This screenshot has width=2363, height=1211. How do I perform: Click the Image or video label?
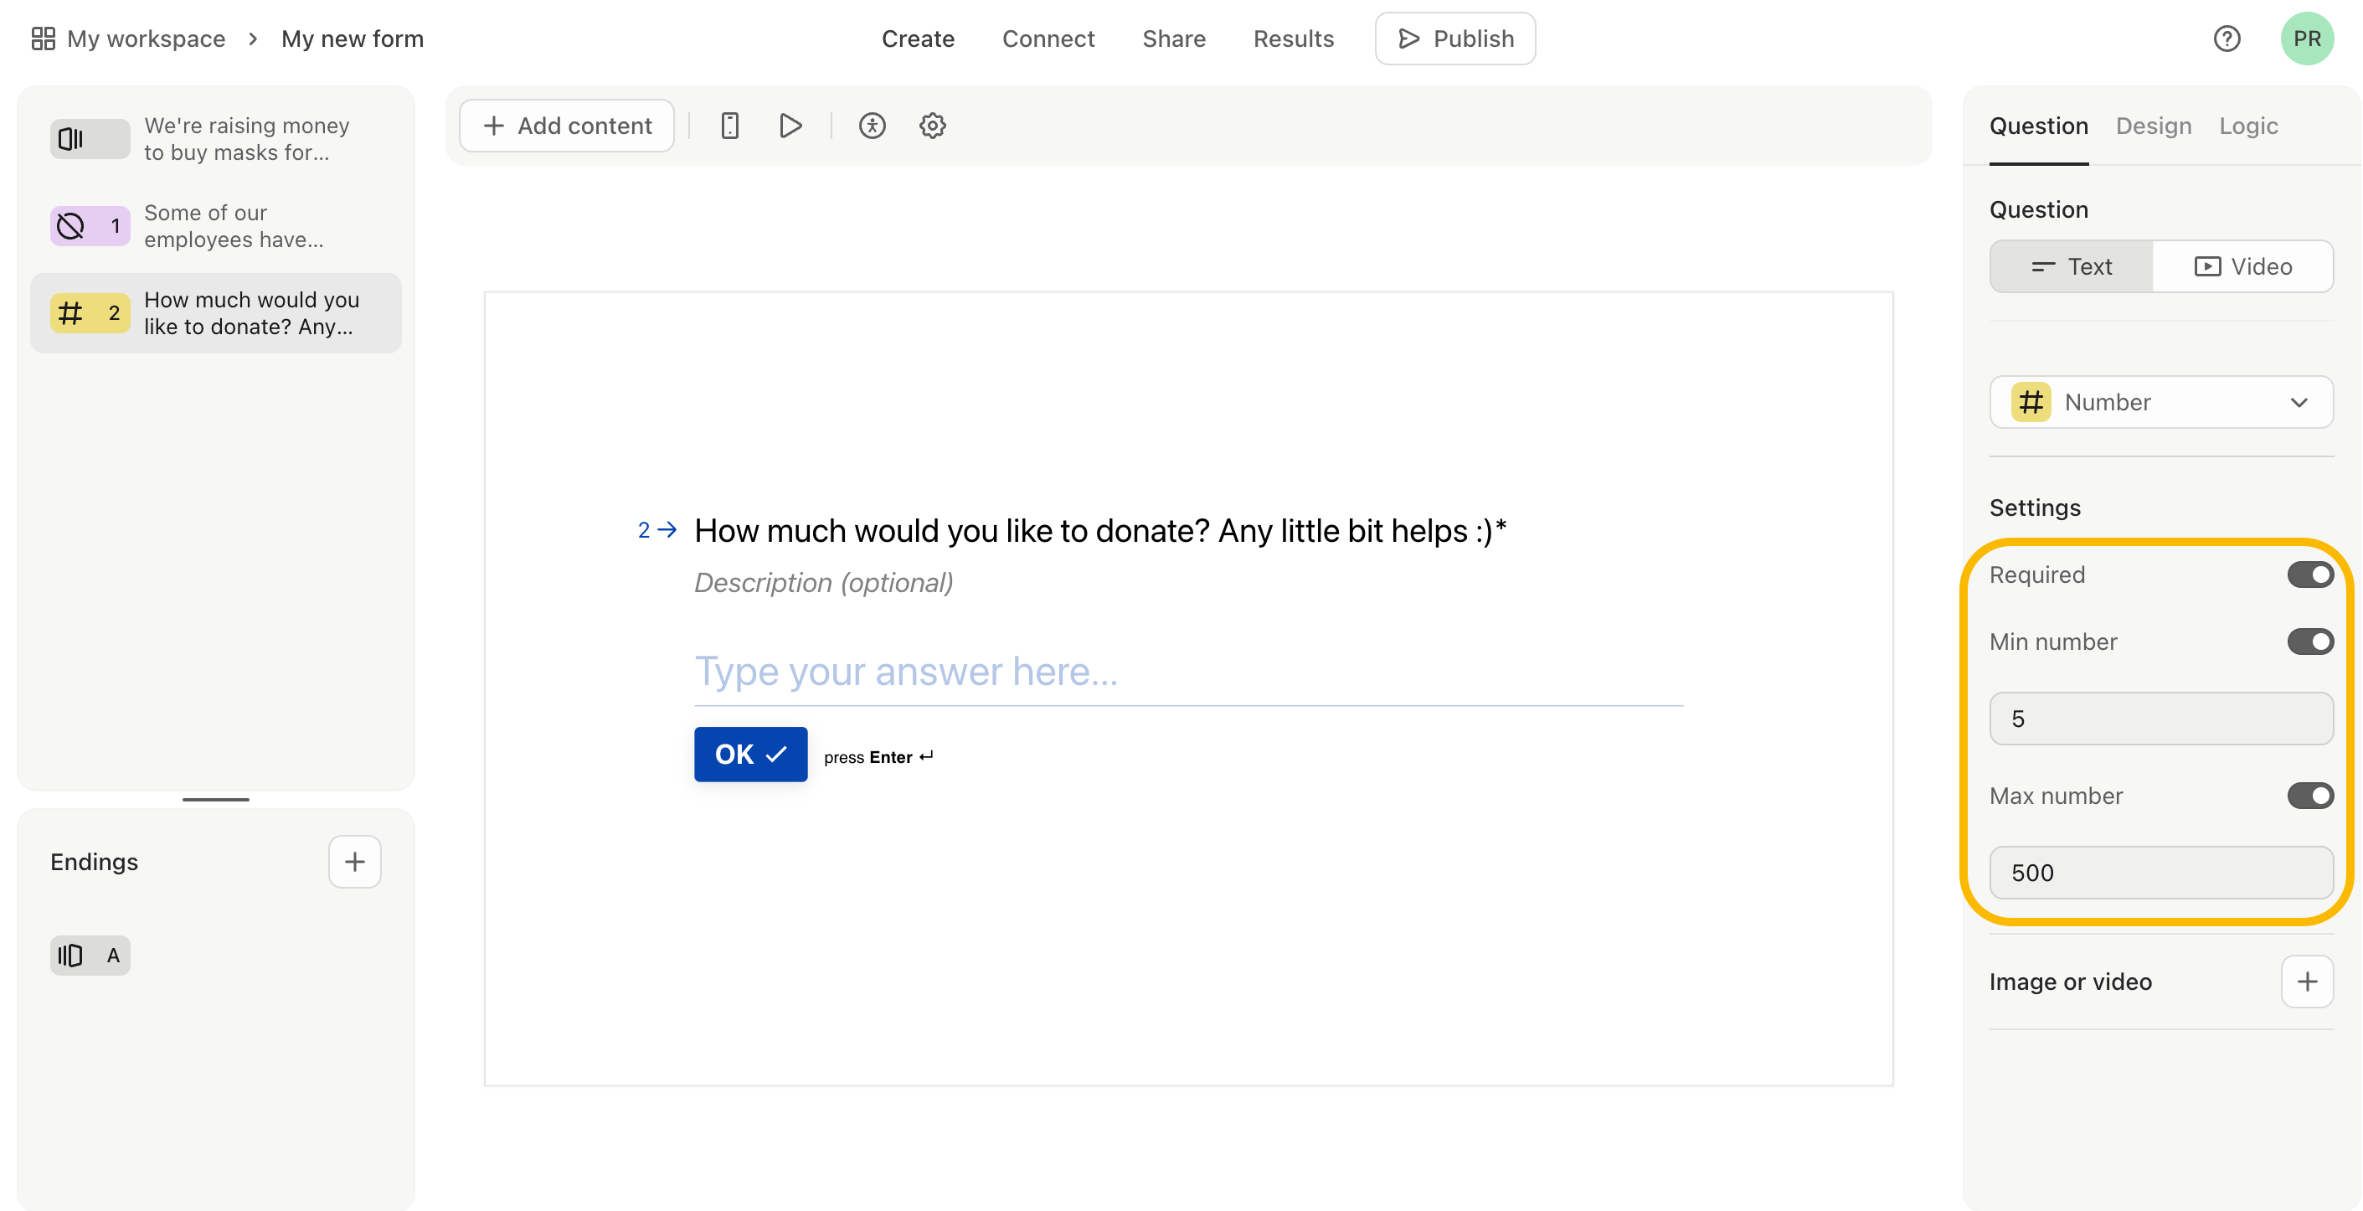(2071, 982)
